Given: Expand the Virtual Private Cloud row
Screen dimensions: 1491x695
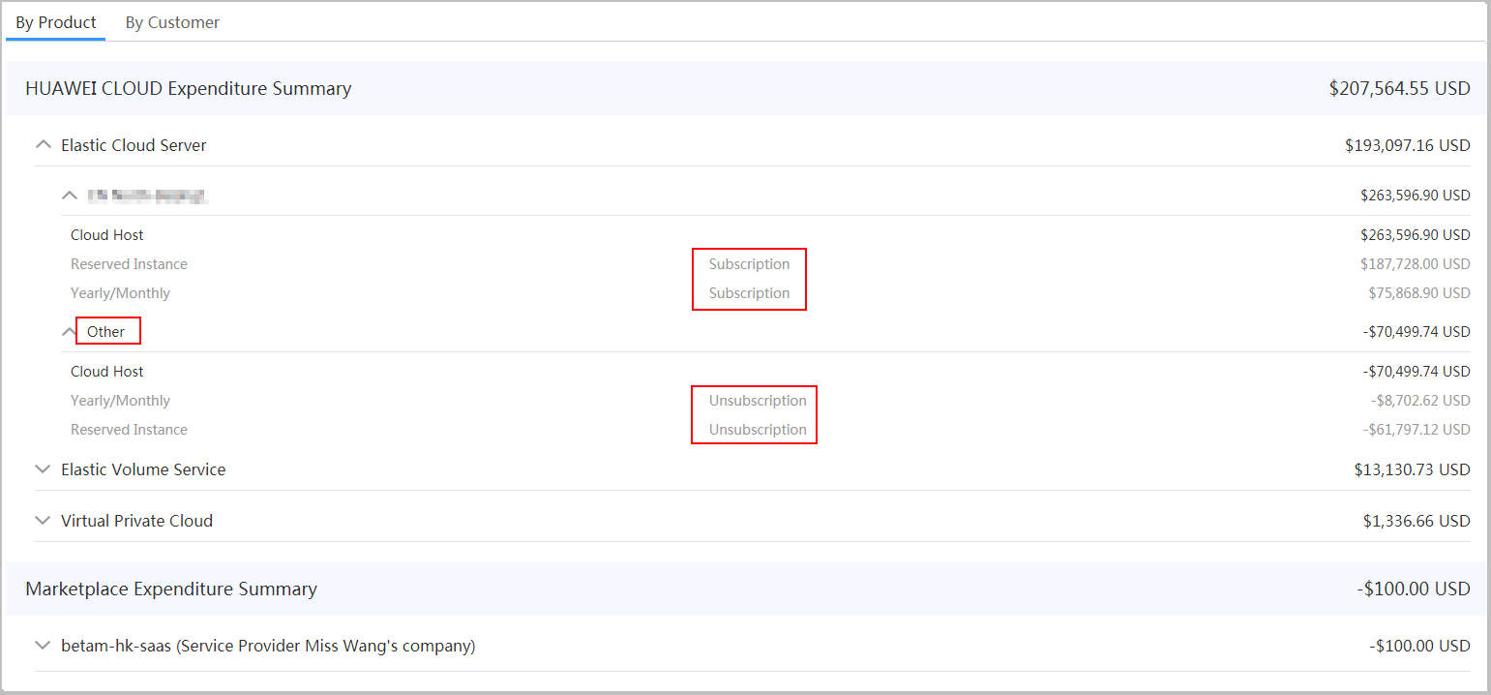Looking at the screenshot, I should (43, 521).
